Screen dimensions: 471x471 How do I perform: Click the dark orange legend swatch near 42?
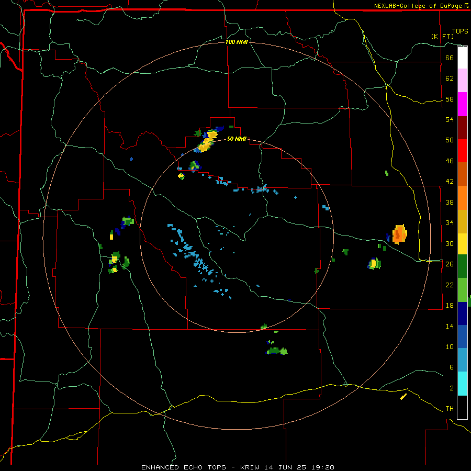pyautogui.click(x=462, y=174)
